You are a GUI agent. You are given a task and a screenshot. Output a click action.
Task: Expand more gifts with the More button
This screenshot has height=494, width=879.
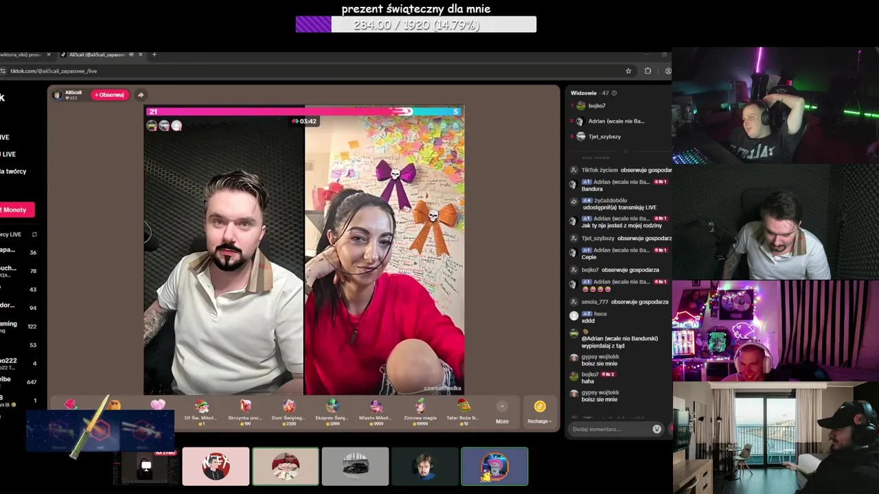(502, 413)
